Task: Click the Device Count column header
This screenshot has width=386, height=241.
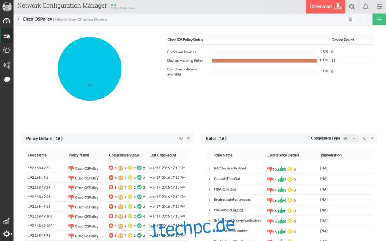Action: [x=342, y=40]
